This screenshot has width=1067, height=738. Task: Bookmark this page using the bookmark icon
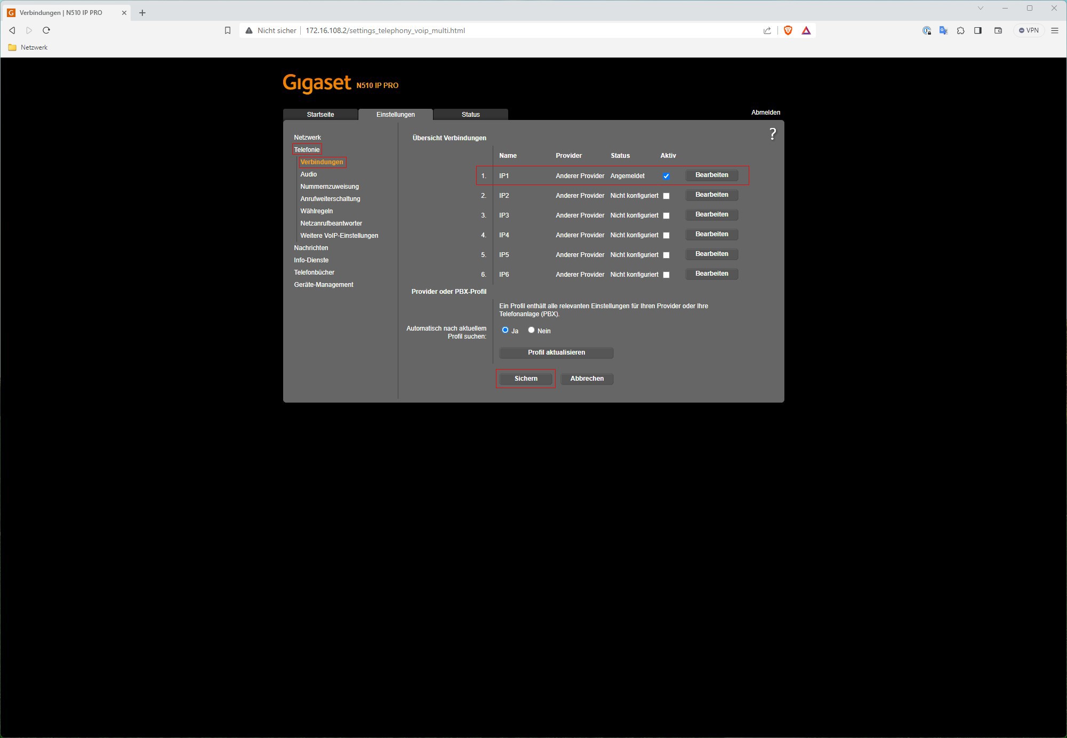[x=228, y=30]
